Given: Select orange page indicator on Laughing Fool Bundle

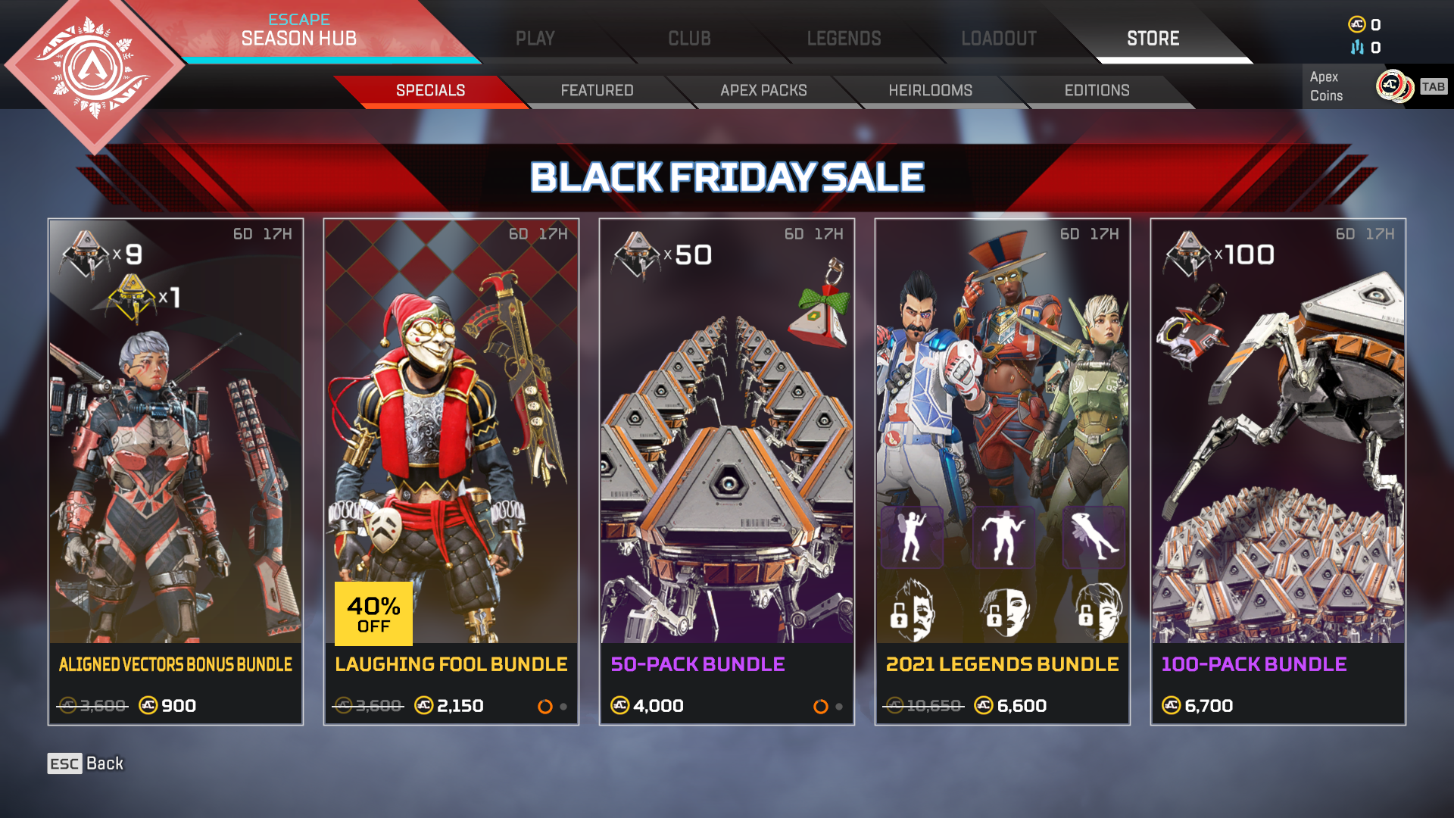Looking at the screenshot, I should coord(544,707).
